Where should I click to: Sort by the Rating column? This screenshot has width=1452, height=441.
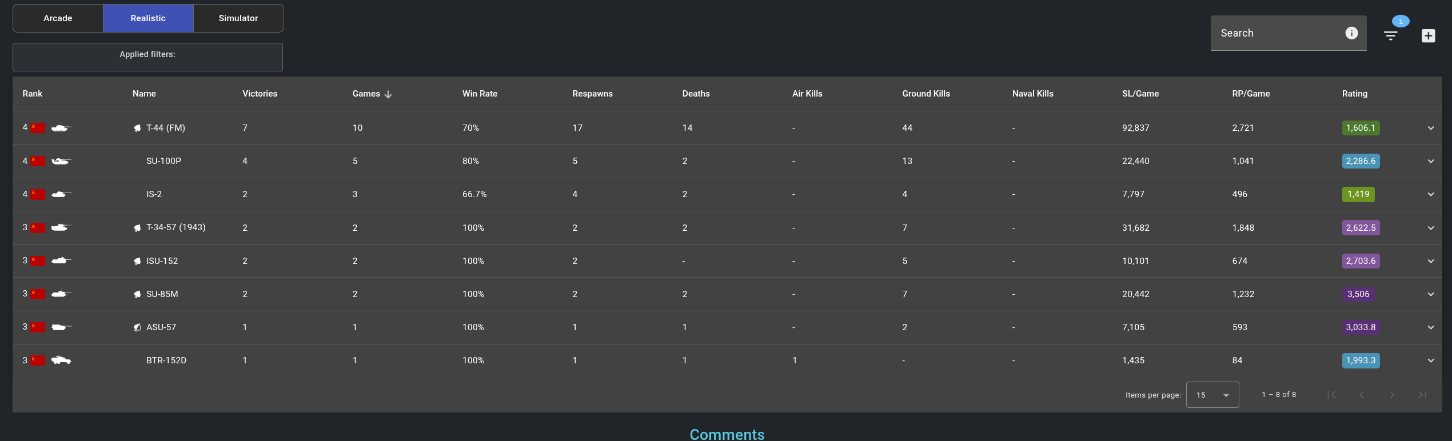pos(1355,94)
